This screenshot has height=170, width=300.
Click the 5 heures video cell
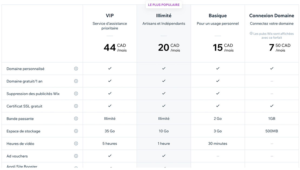click(110, 144)
